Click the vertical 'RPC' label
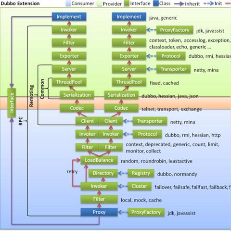The image size is (231, 231). click(x=21, y=121)
